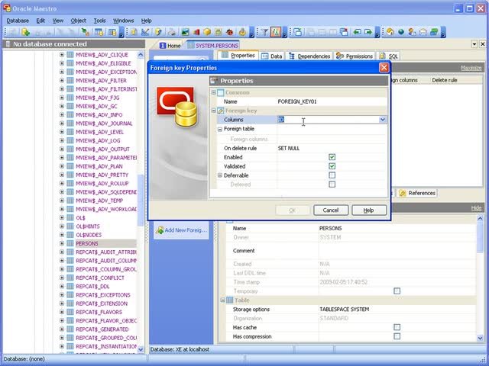Click the split-panel-with-database toolbar icon
This screenshot has width=489, height=366.
click(112, 32)
